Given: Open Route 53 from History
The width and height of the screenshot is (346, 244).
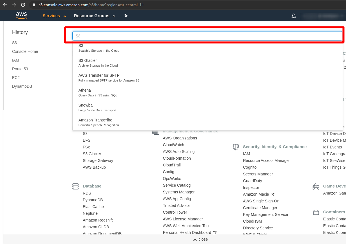Looking at the screenshot, I should pyautogui.click(x=20, y=69).
